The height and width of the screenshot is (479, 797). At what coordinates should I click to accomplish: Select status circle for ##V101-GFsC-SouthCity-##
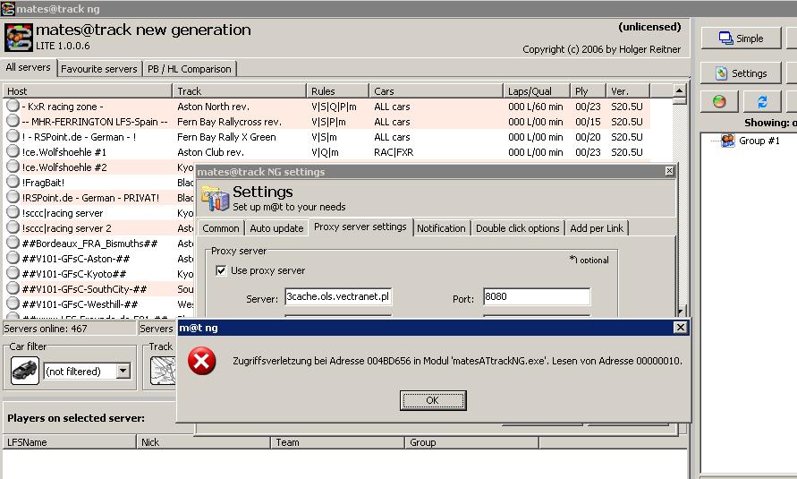pos(13,289)
